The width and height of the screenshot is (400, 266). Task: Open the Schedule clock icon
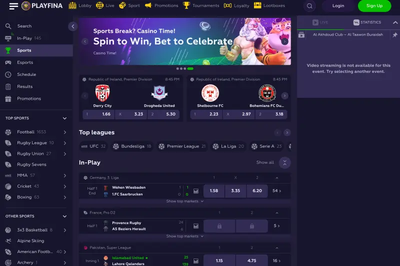point(8,74)
